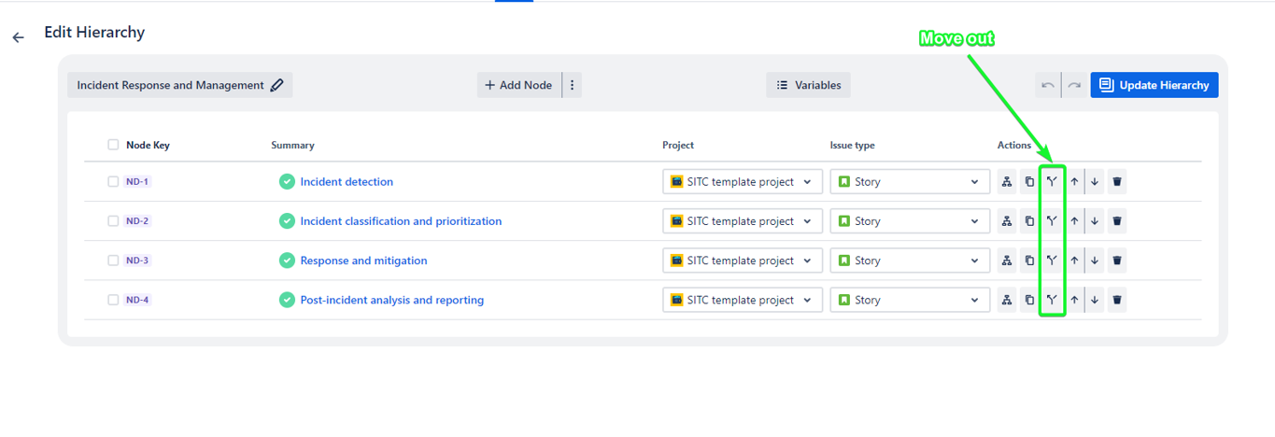Click the undo arrow in the toolbar
Viewport: 1275px width, 437px height.
click(1048, 85)
